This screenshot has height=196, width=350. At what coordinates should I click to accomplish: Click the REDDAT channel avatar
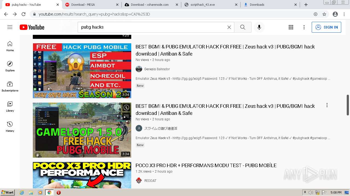click(x=139, y=180)
